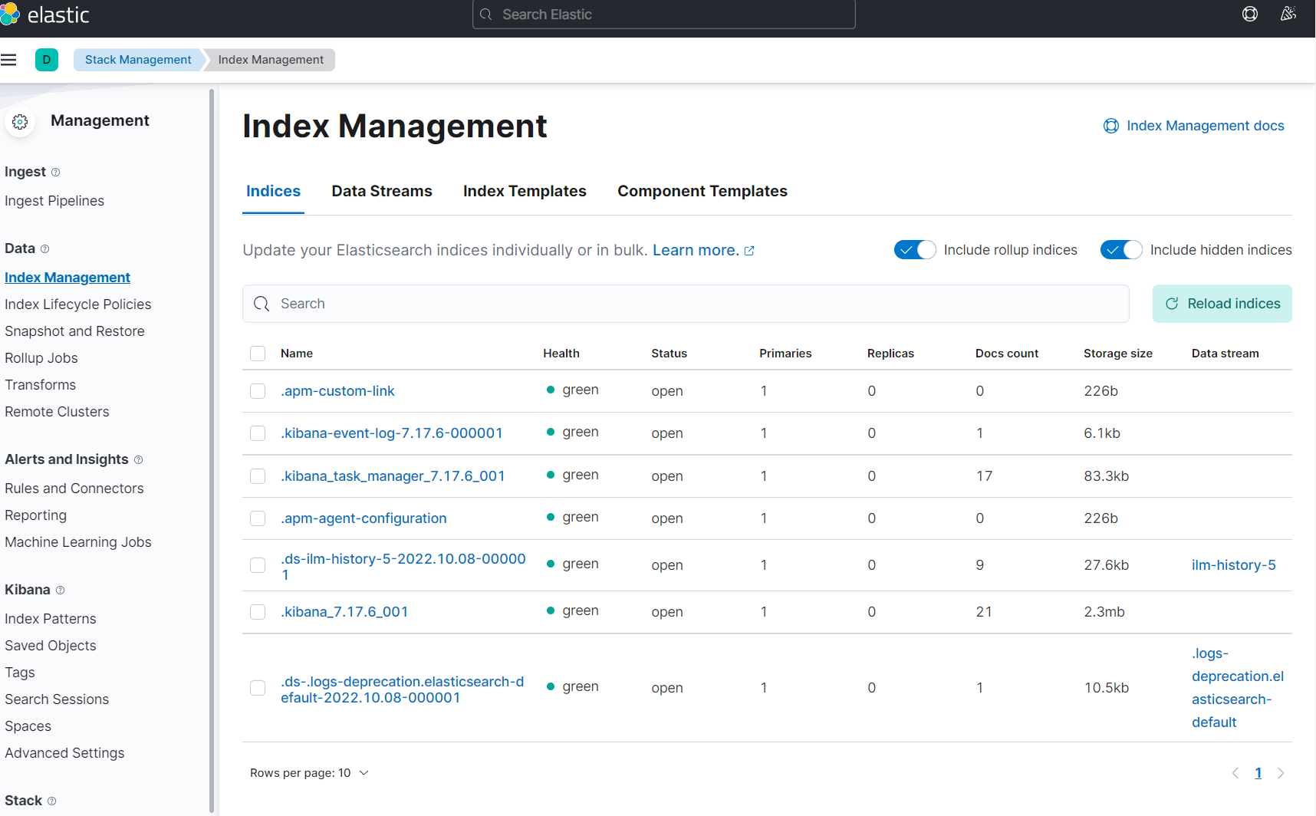Open the help menu icon in header
1316x816 pixels.
pyautogui.click(x=1250, y=14)
